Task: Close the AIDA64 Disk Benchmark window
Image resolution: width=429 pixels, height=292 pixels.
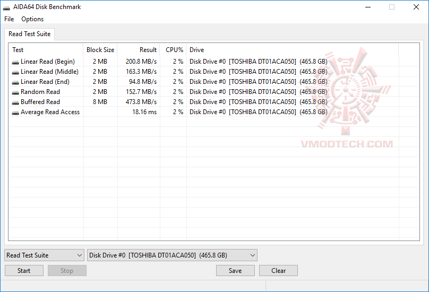Action: click(x=416, y=7)
